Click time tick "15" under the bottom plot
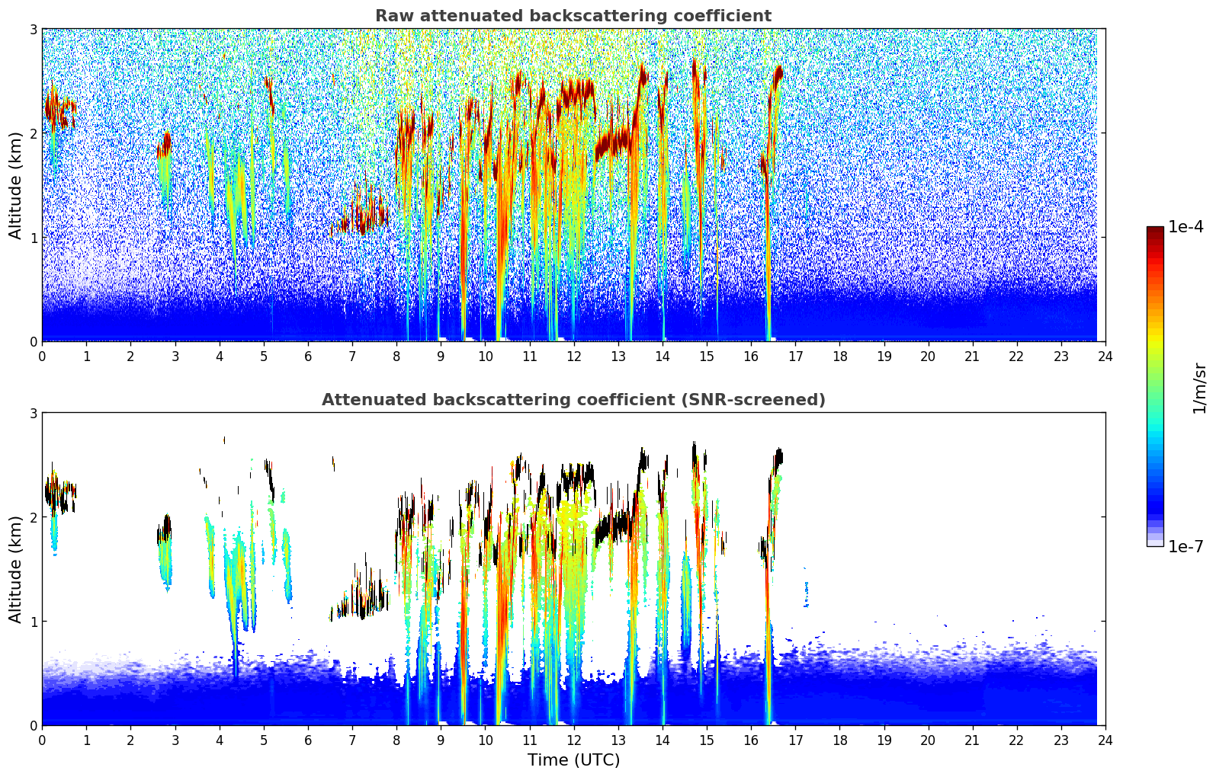Viewport: 1216px width, 777px height. [707, 740]
